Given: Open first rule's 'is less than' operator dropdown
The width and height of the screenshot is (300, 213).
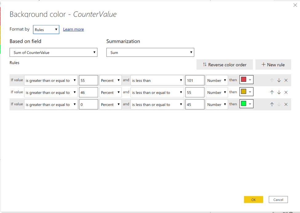Looking at the screenshot, I should pyautogui.click(x=157, y=80).
